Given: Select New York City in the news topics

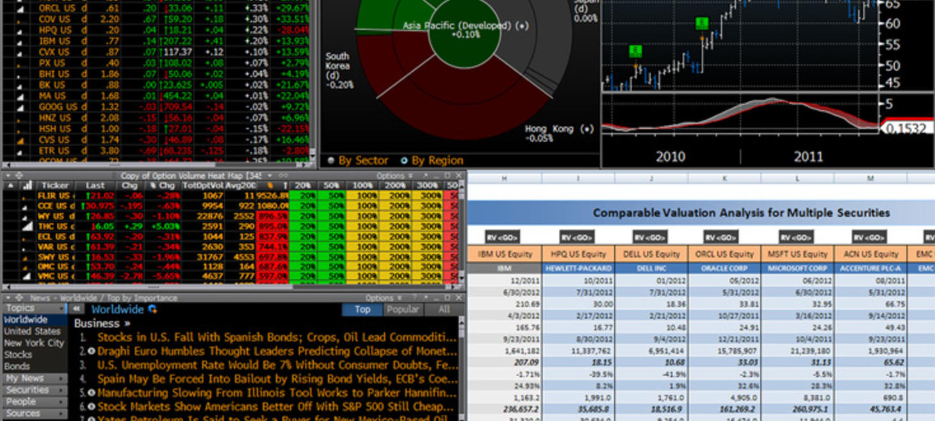Looking at the screenshot, I should [x=34, y=343].
